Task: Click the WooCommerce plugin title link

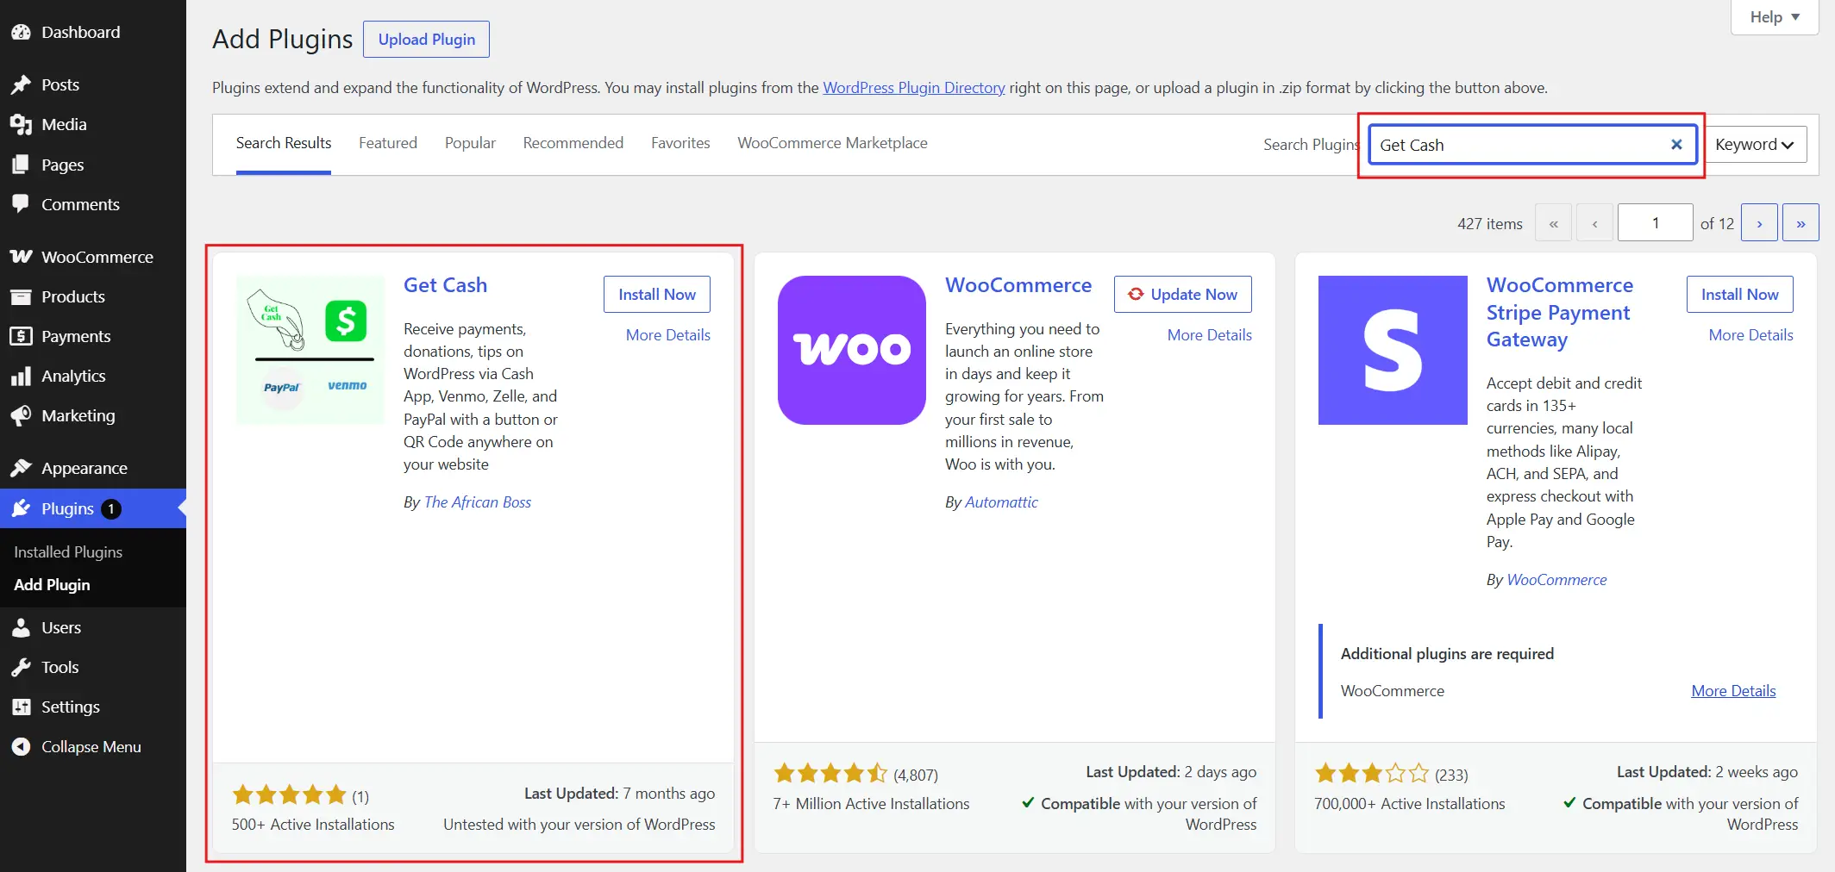Action: click(x=1018, y=285)
